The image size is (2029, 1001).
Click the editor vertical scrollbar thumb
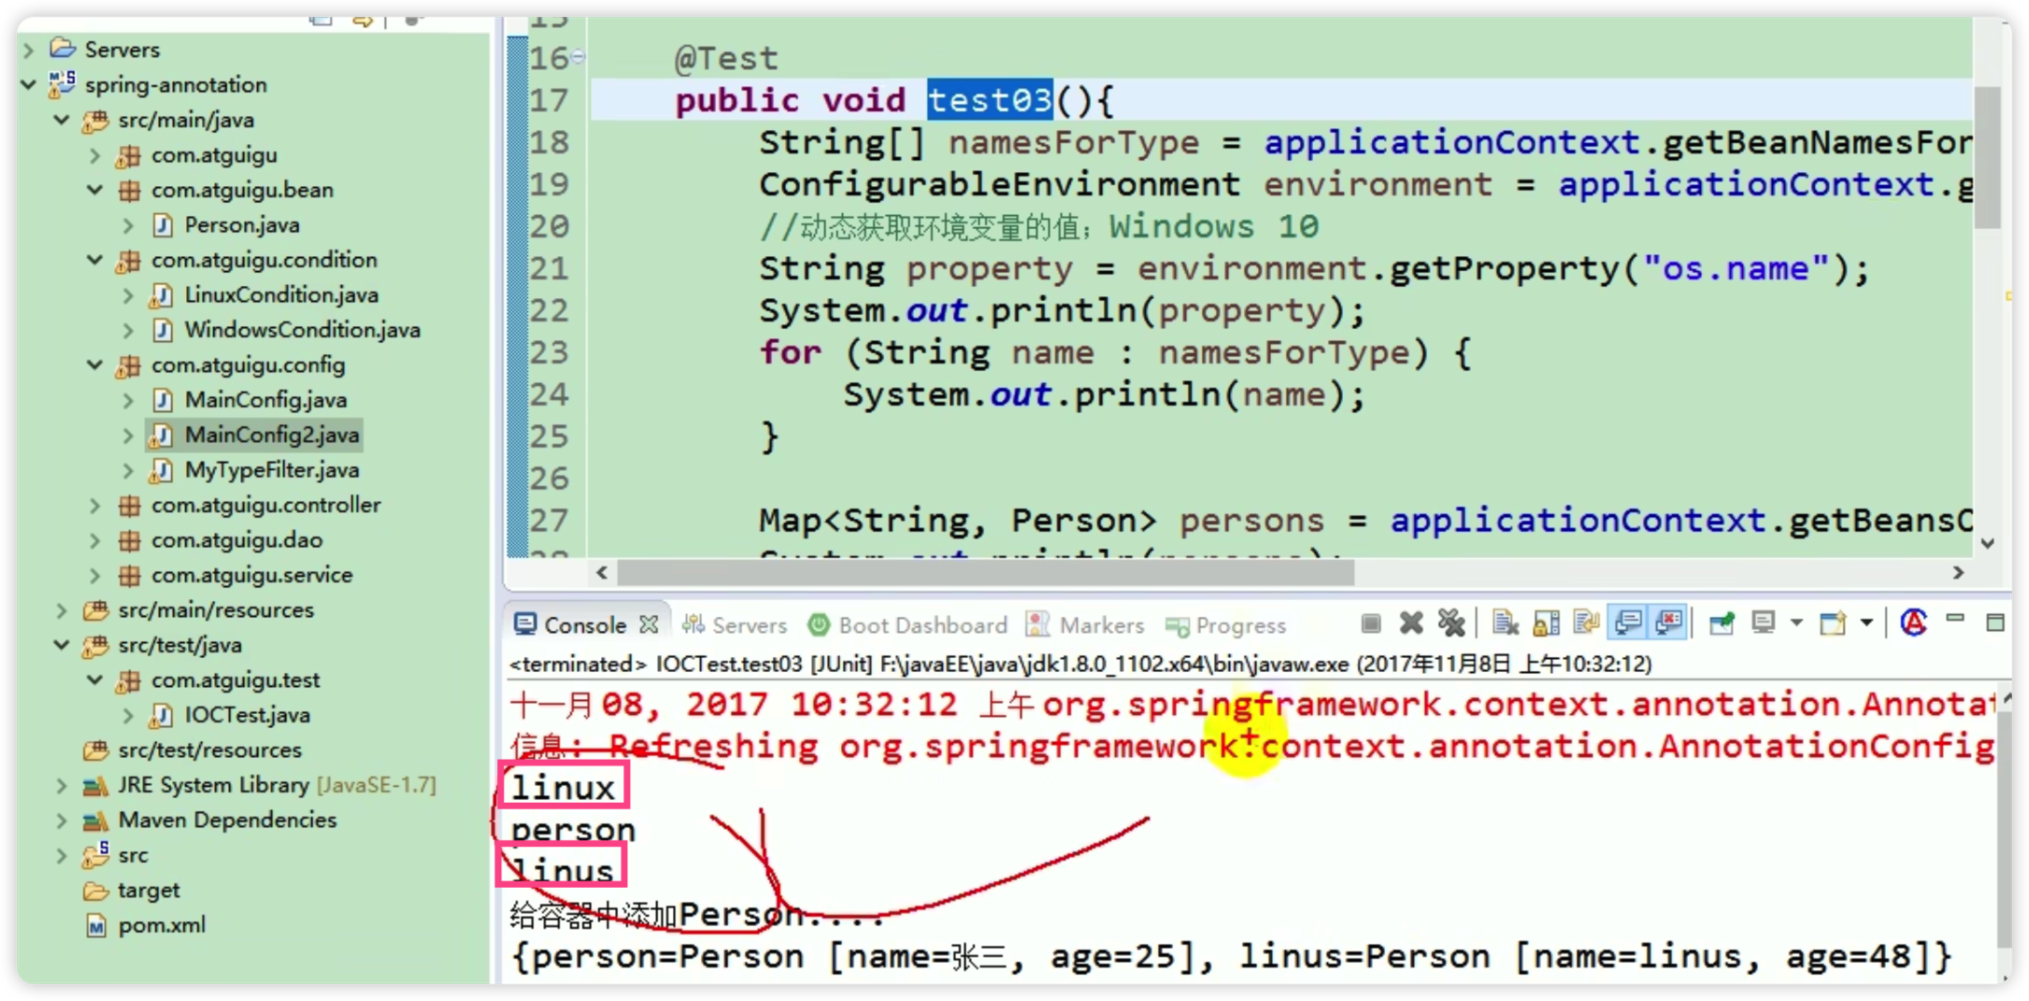(1989, 156)
